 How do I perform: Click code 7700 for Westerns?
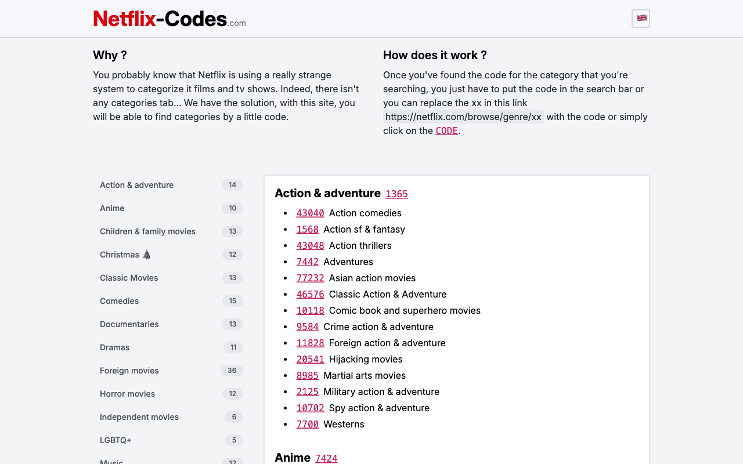pos(308,425)
